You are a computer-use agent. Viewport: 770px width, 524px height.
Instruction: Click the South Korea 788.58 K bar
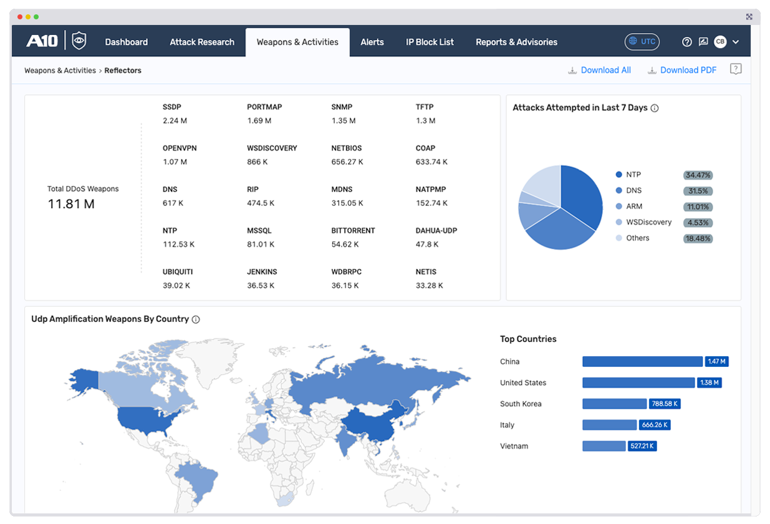[614, 404]
